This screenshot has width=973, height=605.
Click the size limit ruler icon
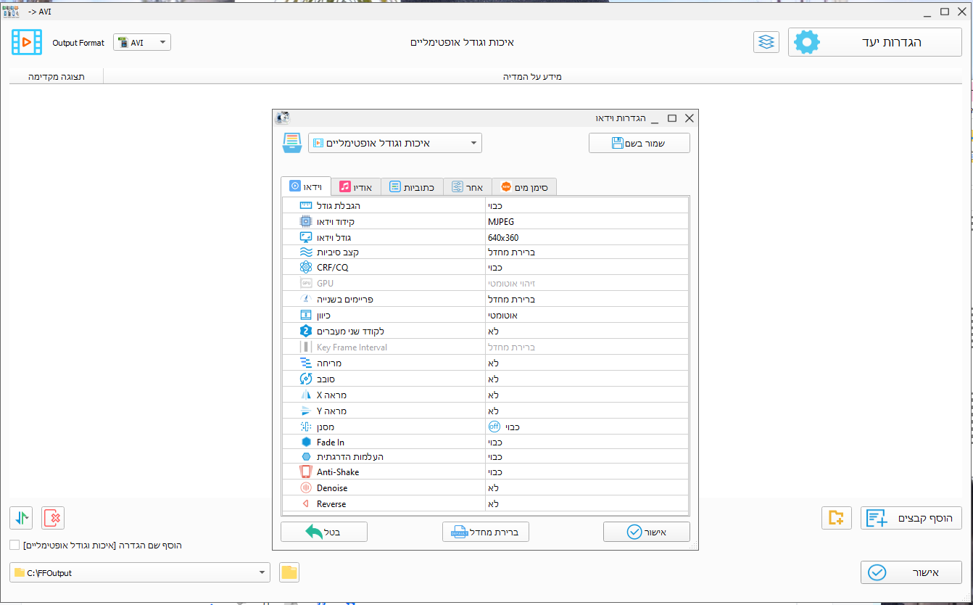point(305,206)
